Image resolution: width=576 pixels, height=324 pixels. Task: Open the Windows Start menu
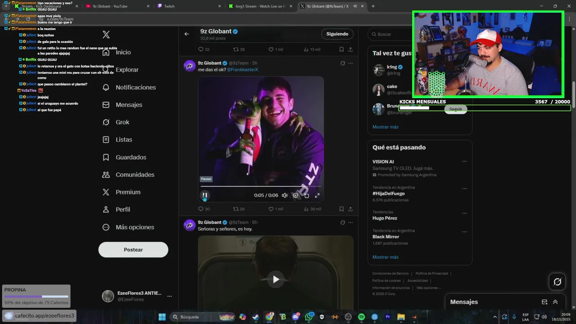[162, 317]
